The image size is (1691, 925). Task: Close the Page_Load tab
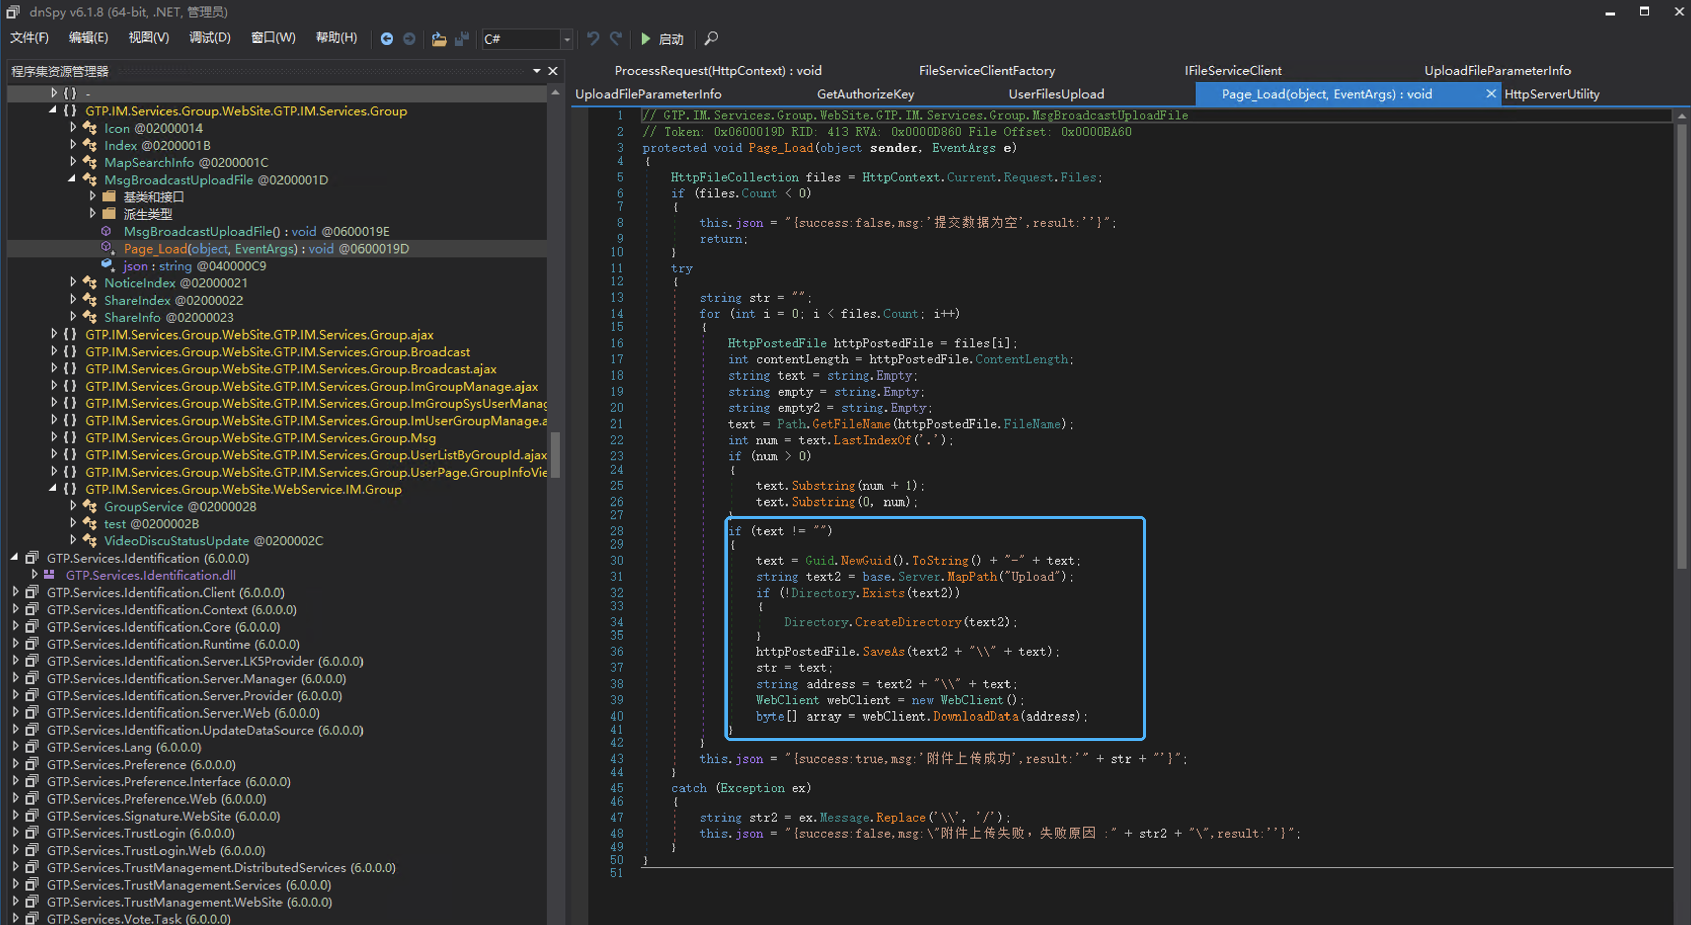pyautogui.click(x=1491, y=94)
